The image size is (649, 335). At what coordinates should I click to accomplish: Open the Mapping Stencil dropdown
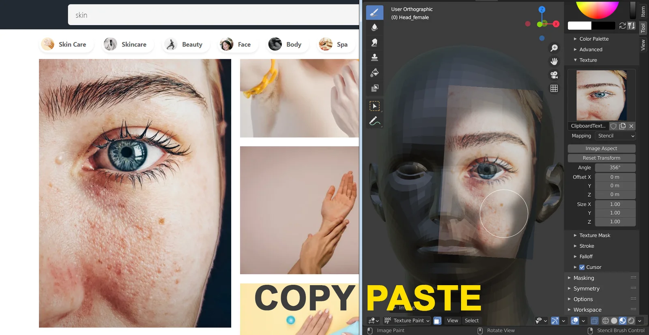(x=615, y=136)
